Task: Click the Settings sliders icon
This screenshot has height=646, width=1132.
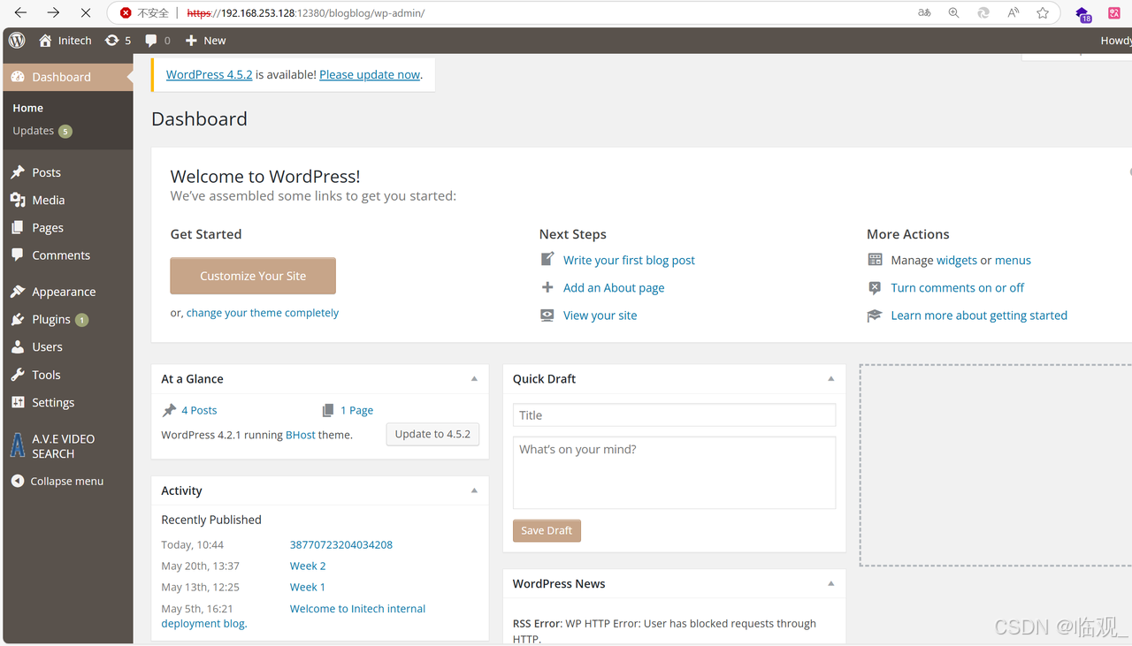Action: [x=18, y=402]
